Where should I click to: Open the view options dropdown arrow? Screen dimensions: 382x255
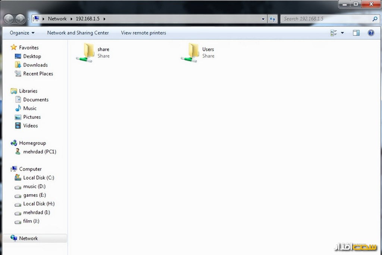pyautogui.click(x=342, y=33)
